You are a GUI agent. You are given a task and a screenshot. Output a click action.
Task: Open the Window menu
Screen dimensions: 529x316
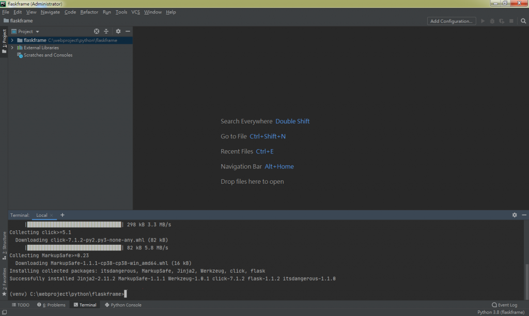153,12
